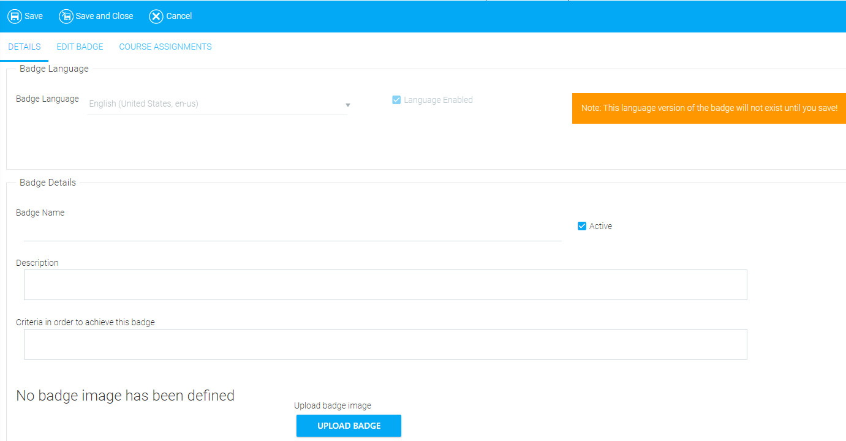The image size is (846, 441).
Task: Focus the Badge Name input field
Action: 292,232
